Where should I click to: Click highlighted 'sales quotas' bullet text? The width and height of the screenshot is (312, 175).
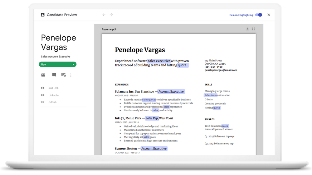click(149, 100)
